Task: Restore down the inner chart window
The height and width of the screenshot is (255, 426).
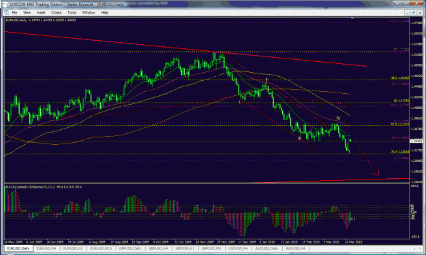Action: [x=413, y=12]
